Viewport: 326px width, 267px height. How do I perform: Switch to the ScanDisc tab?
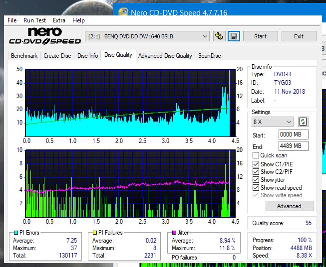pyautogui.click(x=209, y=56)
